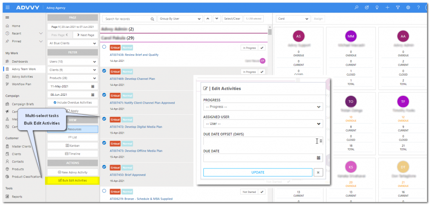Open settings via the gear icon
This screenshot has width=430, height=205.
(408, 8)
